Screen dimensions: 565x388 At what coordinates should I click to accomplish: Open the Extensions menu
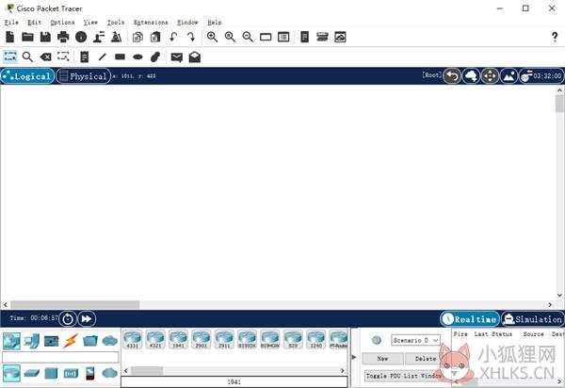tap(151, 23)
